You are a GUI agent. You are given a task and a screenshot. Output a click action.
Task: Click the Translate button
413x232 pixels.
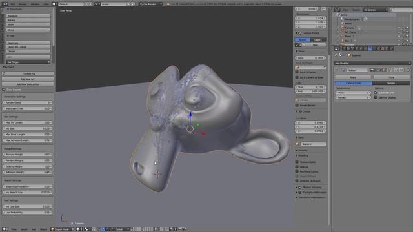28,15
